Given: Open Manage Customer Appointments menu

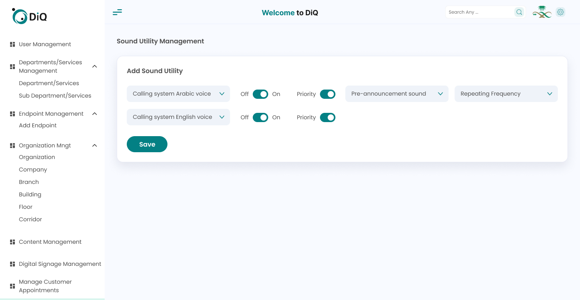Looking at the screenshot, I should pos(45,286).
